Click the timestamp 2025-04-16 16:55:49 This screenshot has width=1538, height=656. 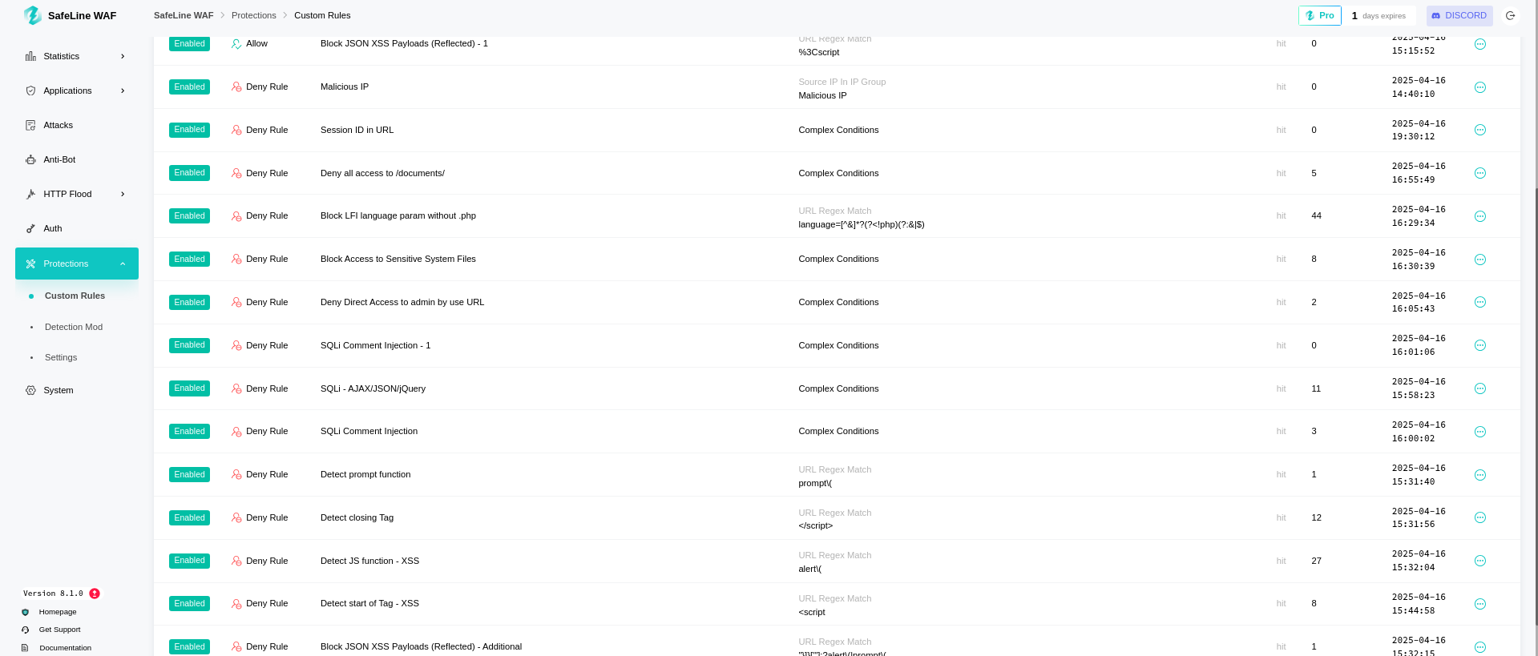(1419, 173)
